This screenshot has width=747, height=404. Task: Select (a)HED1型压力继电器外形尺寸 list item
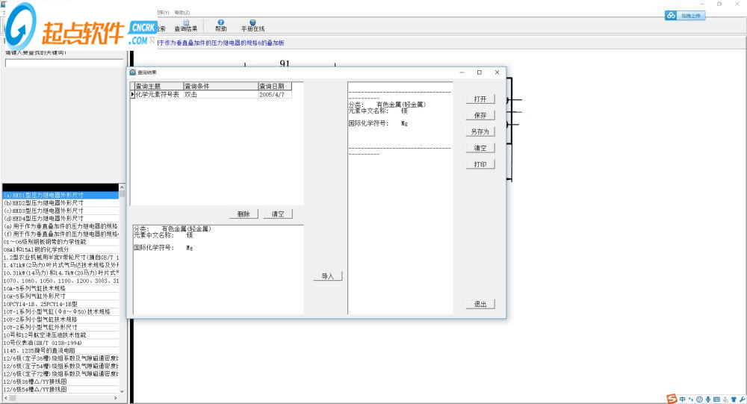(61, 195)
